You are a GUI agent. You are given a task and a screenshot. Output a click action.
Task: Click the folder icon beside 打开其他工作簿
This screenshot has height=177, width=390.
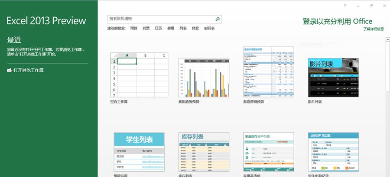coord(10,70)
